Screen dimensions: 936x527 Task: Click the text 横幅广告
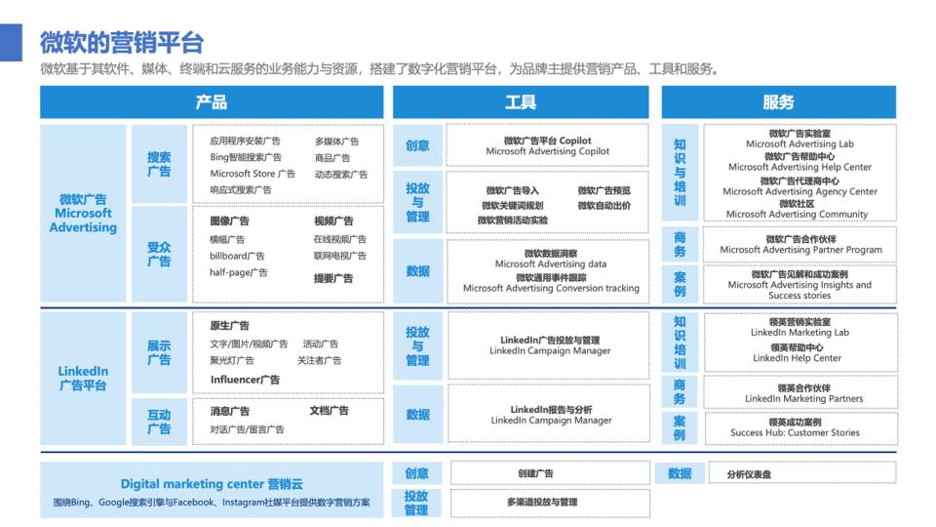pos(227,240)
